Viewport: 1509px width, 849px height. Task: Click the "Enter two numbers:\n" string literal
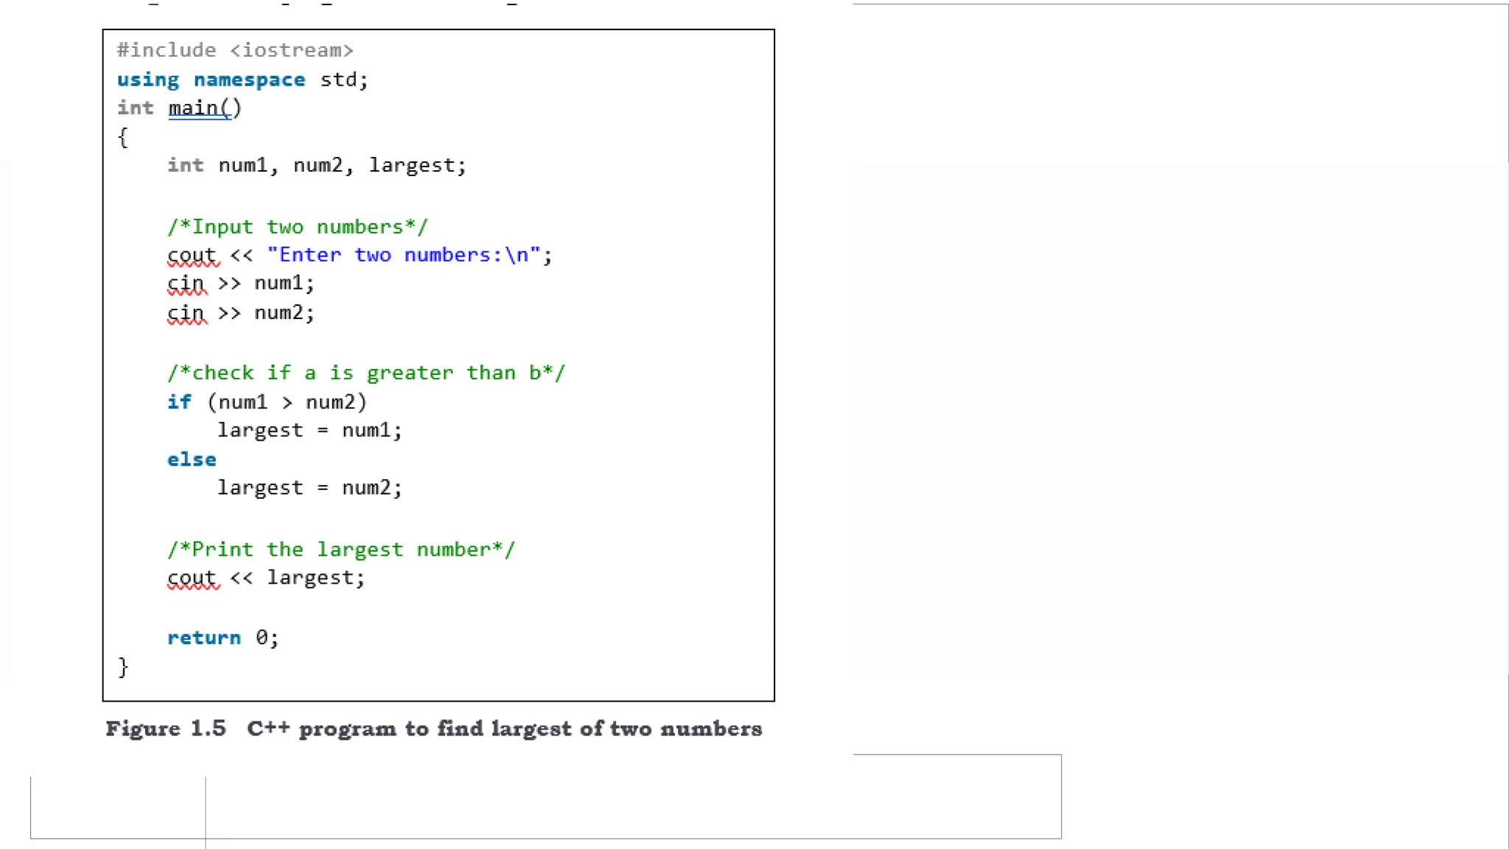pos(404,255)
